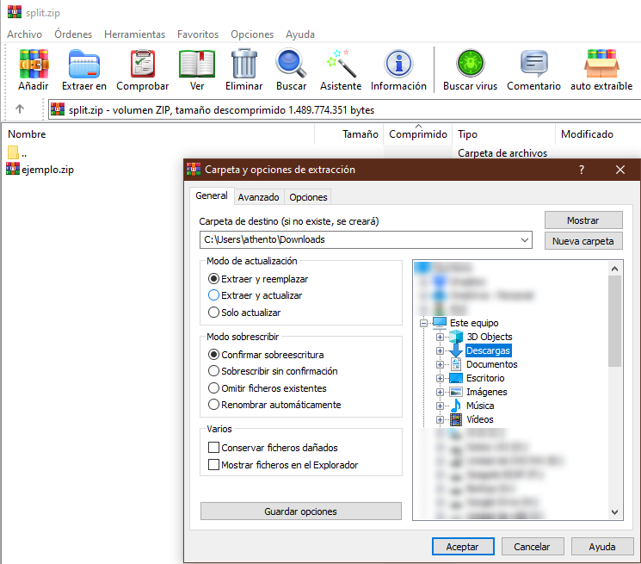Screen dimensions: 641x564
Task: Click the Buscar virus icon
Action: pos(470,65)
